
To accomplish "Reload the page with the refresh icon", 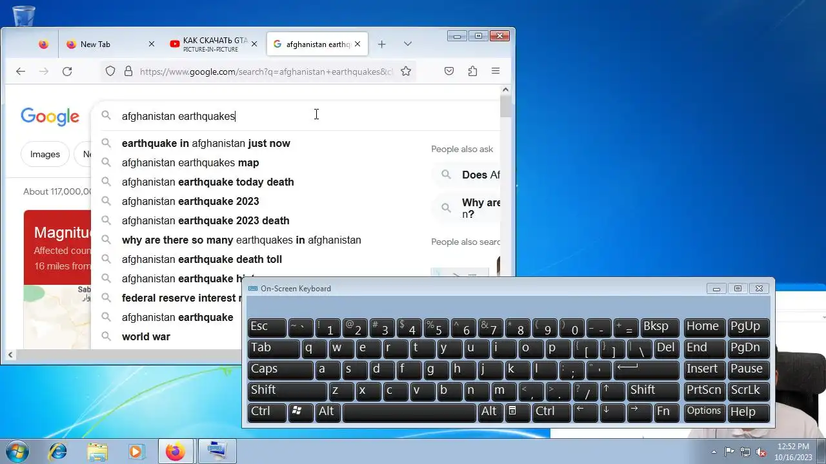I will [x=67, y=72].
